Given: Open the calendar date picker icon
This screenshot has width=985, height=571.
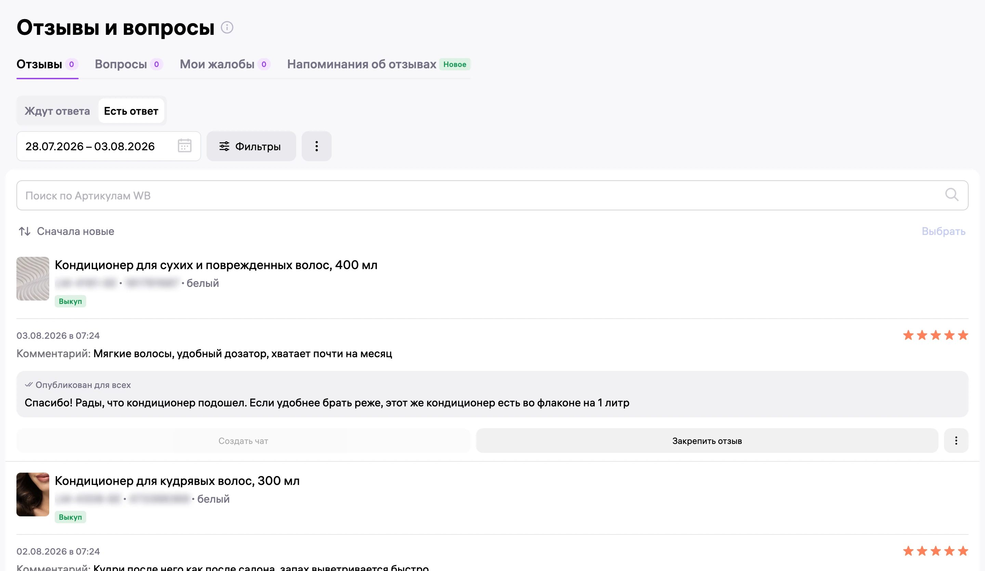Looking at the screenshot, I should 184,146.
